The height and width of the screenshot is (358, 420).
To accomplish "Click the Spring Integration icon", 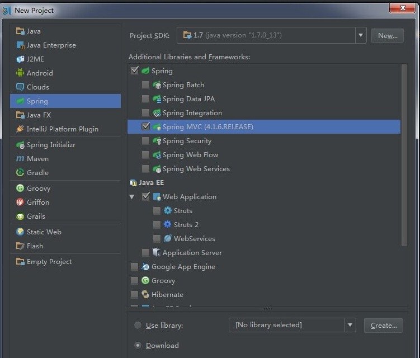I will point(157,113).
